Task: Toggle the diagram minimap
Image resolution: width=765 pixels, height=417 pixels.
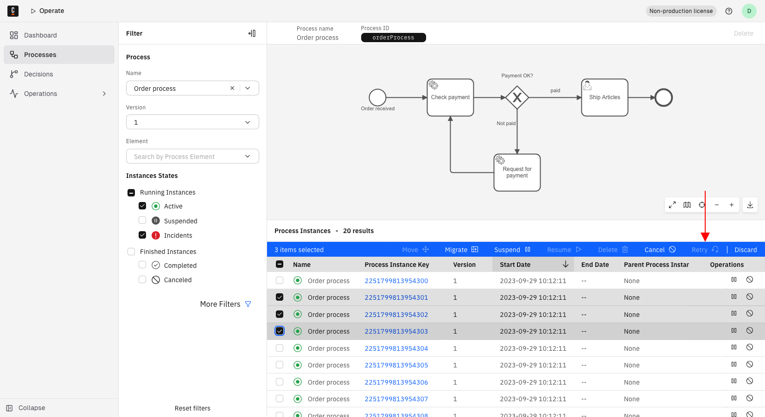Action: pyautogui.click(x=687, y=205)
